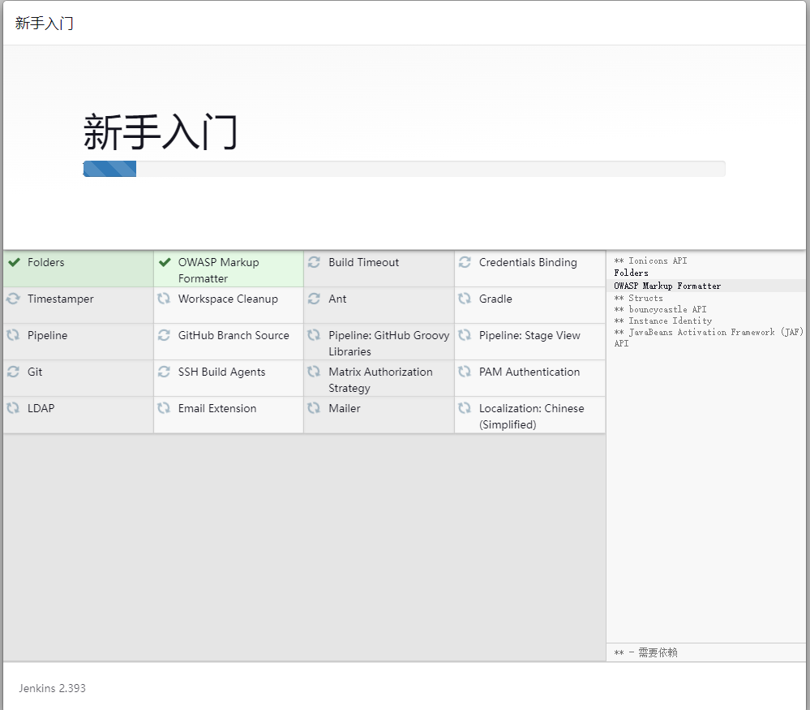Select the Pipeline: Stage View label
The height and width of the screenshot is (710, 810).
click(x=529, y=336)
